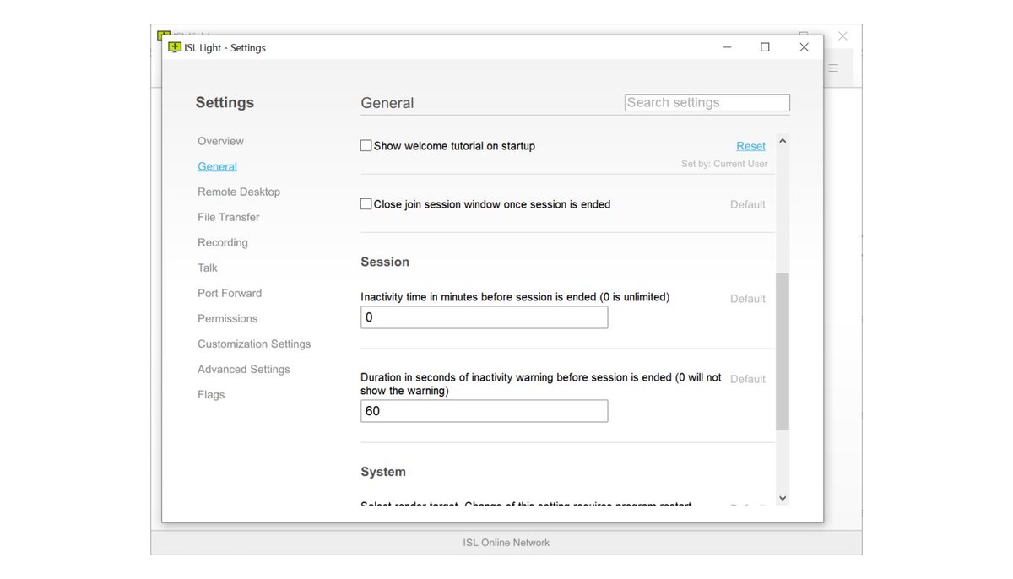Viewport: 1013px width, 579px height.
Task: Click the Reset link for the tutorial setting
Action: [750, 145]
